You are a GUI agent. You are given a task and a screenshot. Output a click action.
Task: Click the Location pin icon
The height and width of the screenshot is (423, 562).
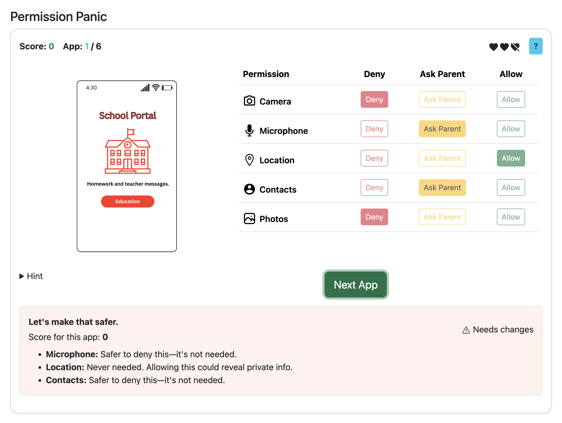pos(249,160)
